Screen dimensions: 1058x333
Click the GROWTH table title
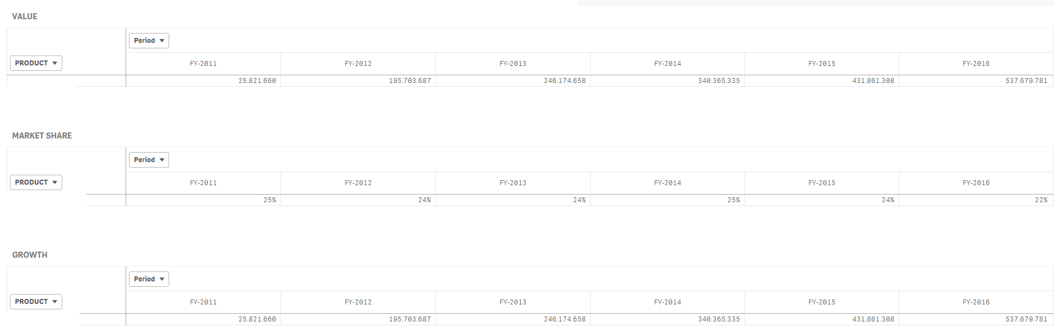pyautogui.click(x=30, y=255)
